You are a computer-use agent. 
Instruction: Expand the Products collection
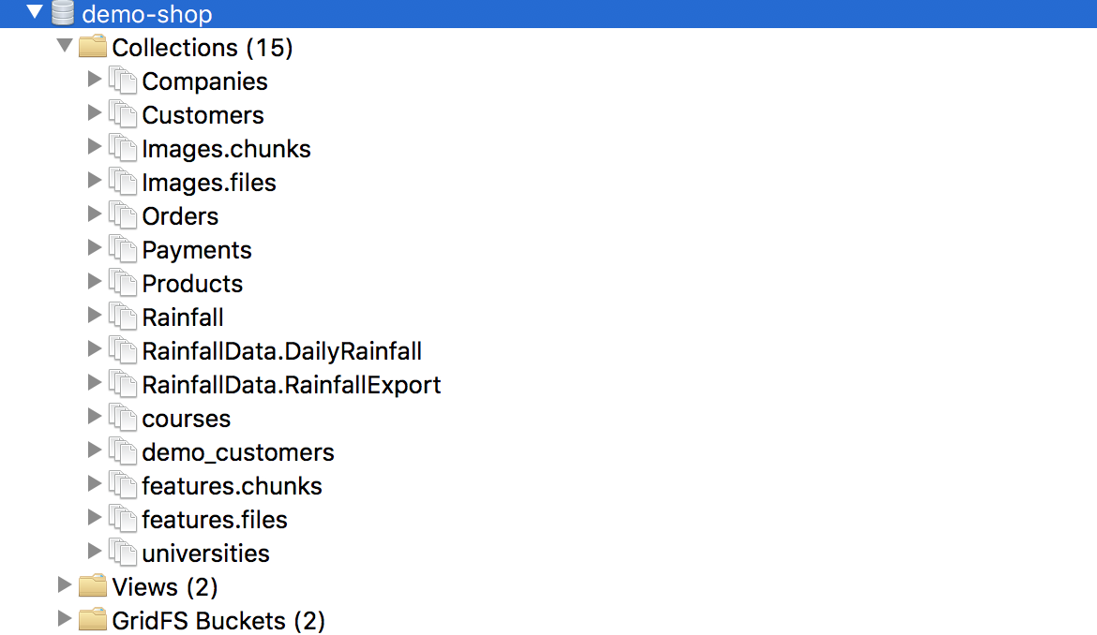tap(95, 283)
